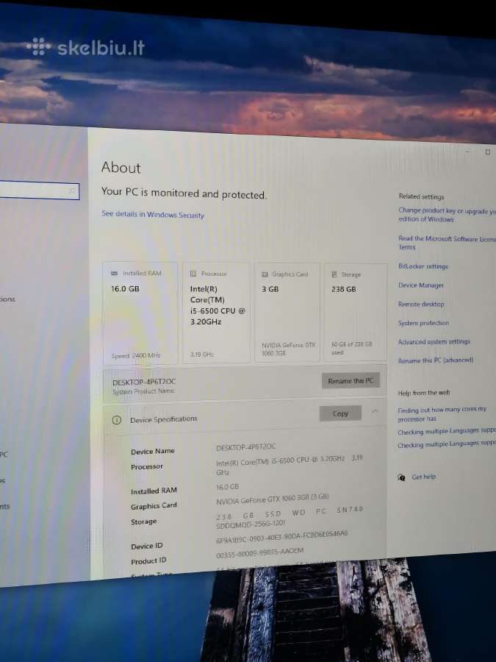
Task: Select Graphics Card value in specifications
Action: pyautogui.click(x=272, y=499)
